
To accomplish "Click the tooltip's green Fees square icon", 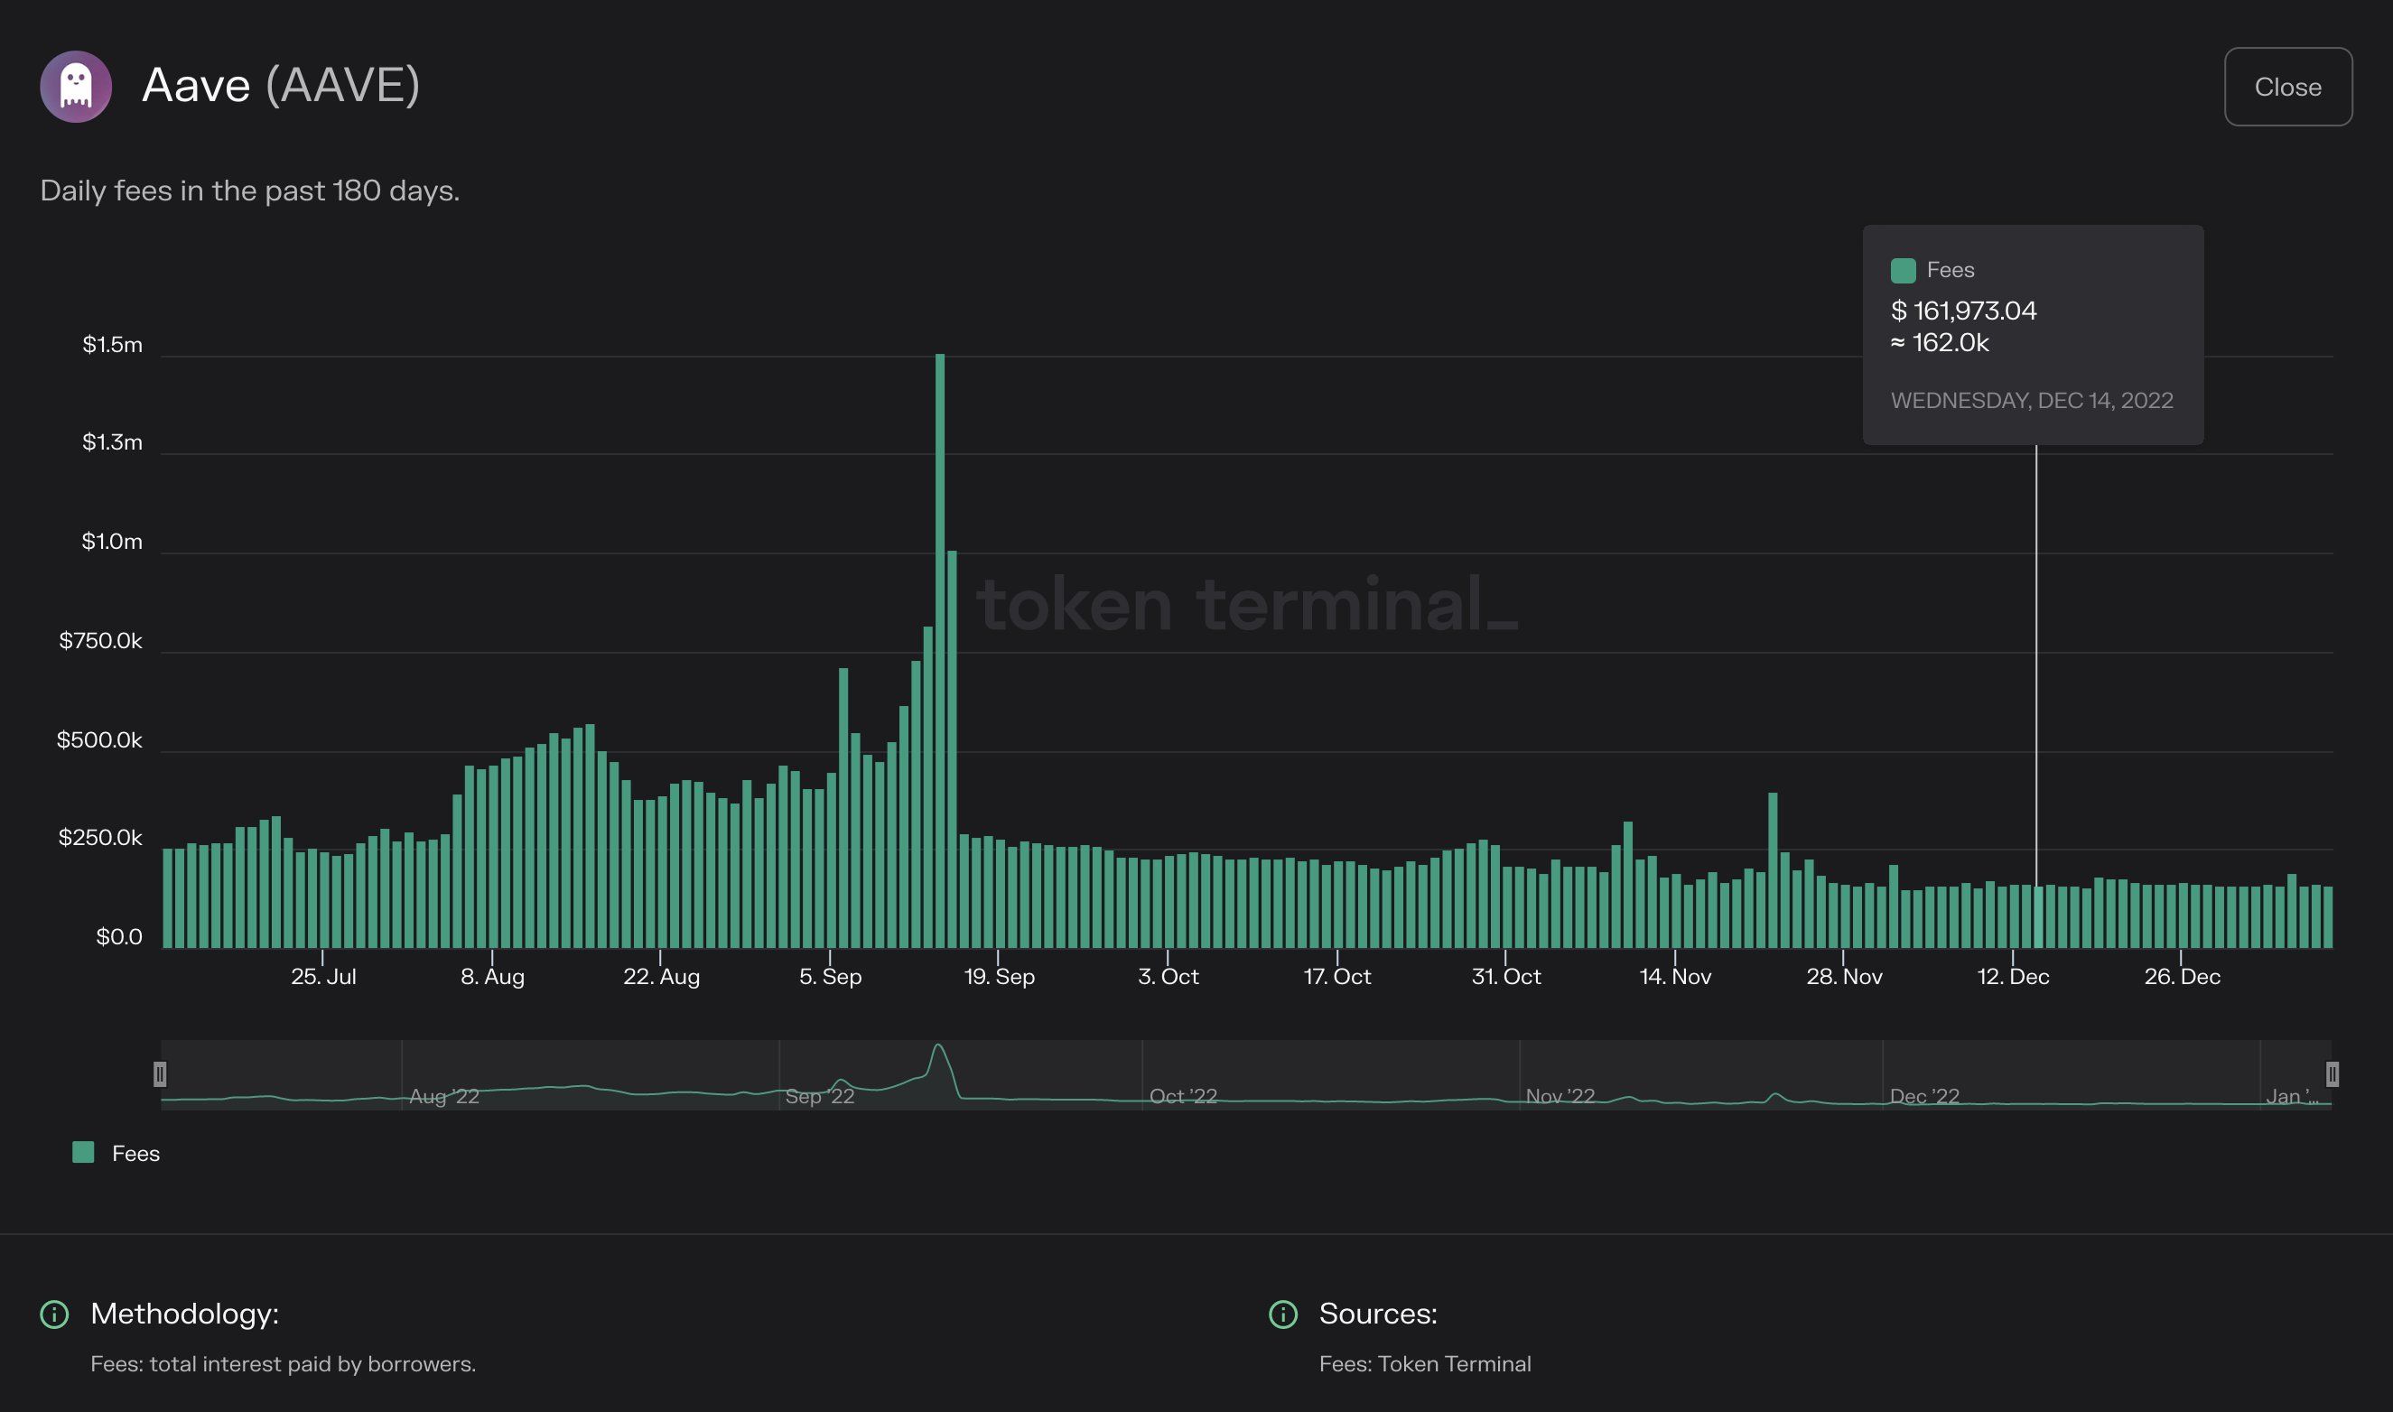I will tap(1903, 270).
